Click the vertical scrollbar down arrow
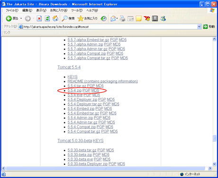This screenshot has width=218, height=178. pyautogui.click(x=214, y=164)
